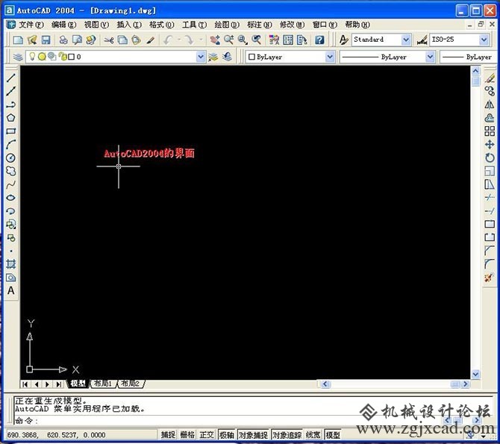
Task: Select the Move tool
Action: (490, 145)
